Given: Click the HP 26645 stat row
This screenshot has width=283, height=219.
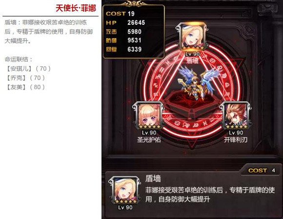Looking at the screenshot, I should tap(125, 23).
